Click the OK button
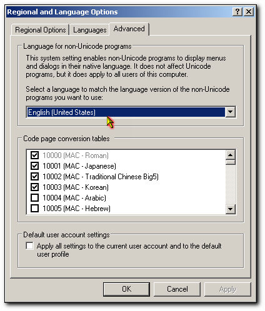265x311 pixels. pos(126,289)
